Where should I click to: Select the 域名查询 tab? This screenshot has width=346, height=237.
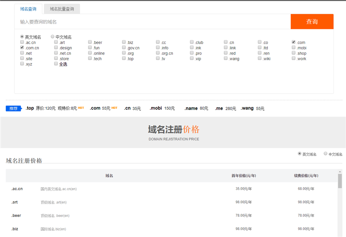click(28, 9)
